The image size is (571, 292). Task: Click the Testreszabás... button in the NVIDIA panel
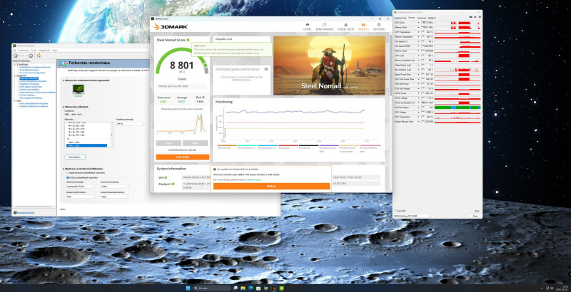click(x=75, y=157)
